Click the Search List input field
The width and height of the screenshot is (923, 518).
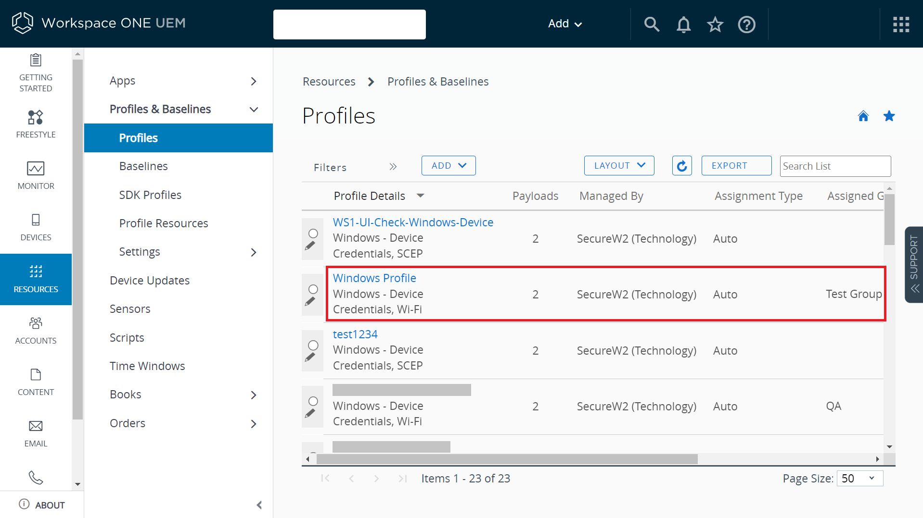coord(835,166)
